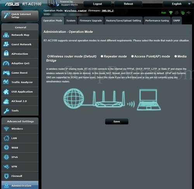Open the AiProtection lock icon

click(6, 54)
